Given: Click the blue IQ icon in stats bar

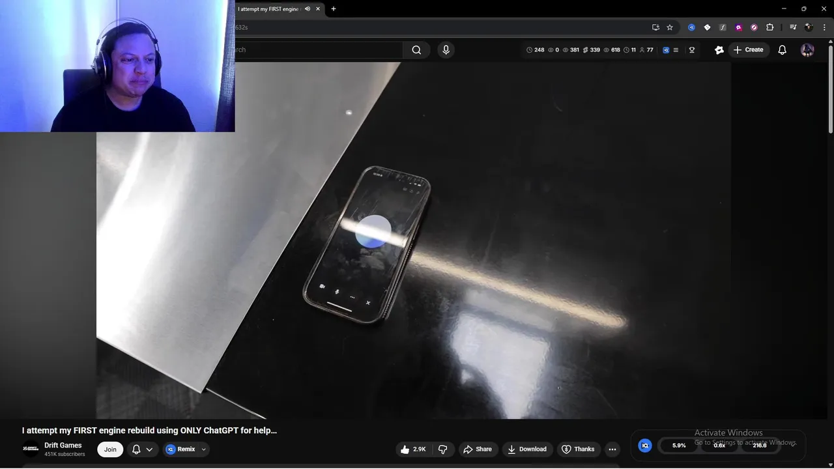Looking at the screenshot, I should pyautogui.click(x=666, y=50).
